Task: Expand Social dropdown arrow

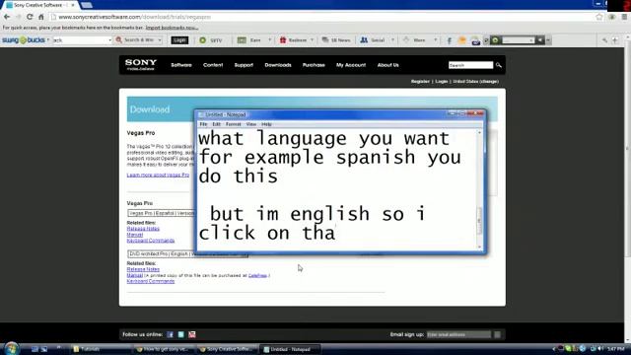Action: [392, 40]
